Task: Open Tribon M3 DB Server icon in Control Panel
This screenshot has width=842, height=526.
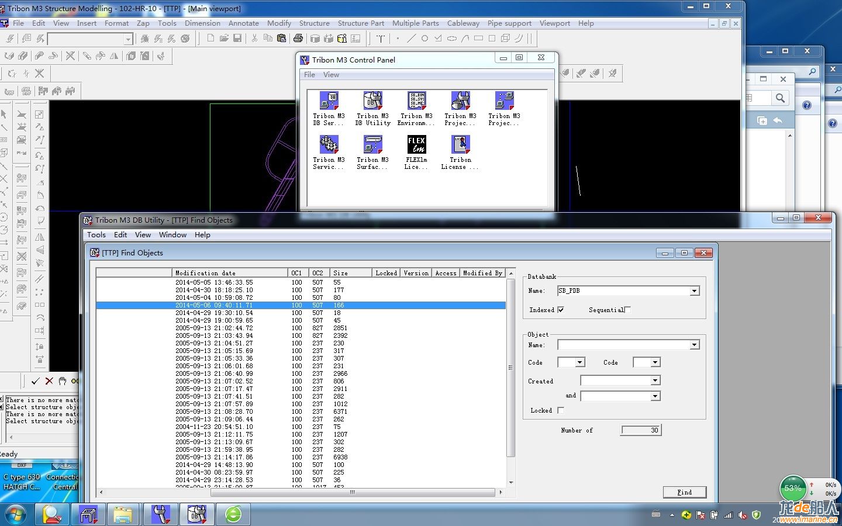Action: pos(329,109)
